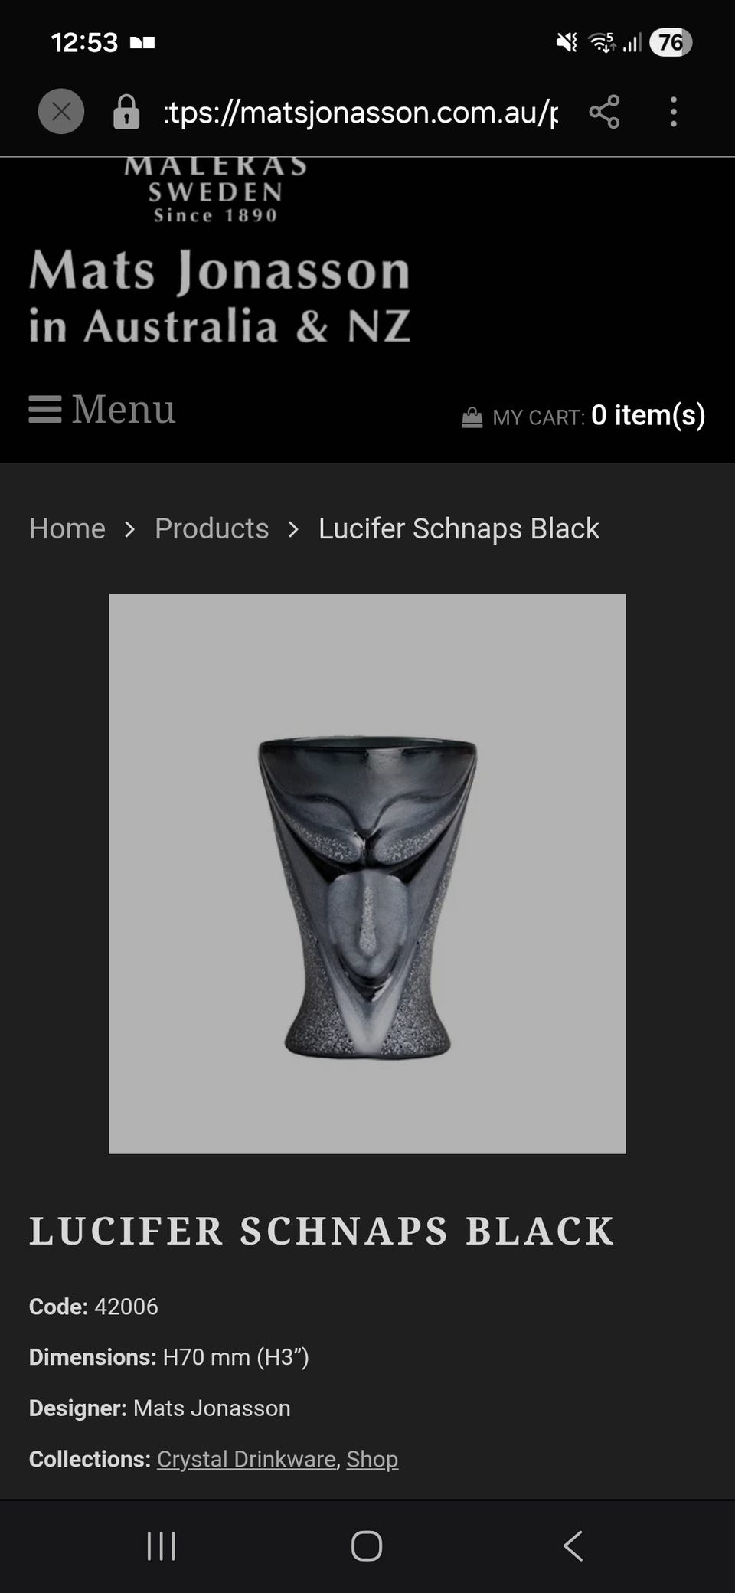Open the Crystal Drinkware collection link
This screenshot has height=1593, width=735.
pos(247,1459)
